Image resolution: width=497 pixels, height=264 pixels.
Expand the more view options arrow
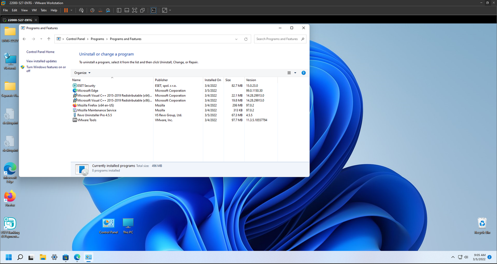coord(295,73)
